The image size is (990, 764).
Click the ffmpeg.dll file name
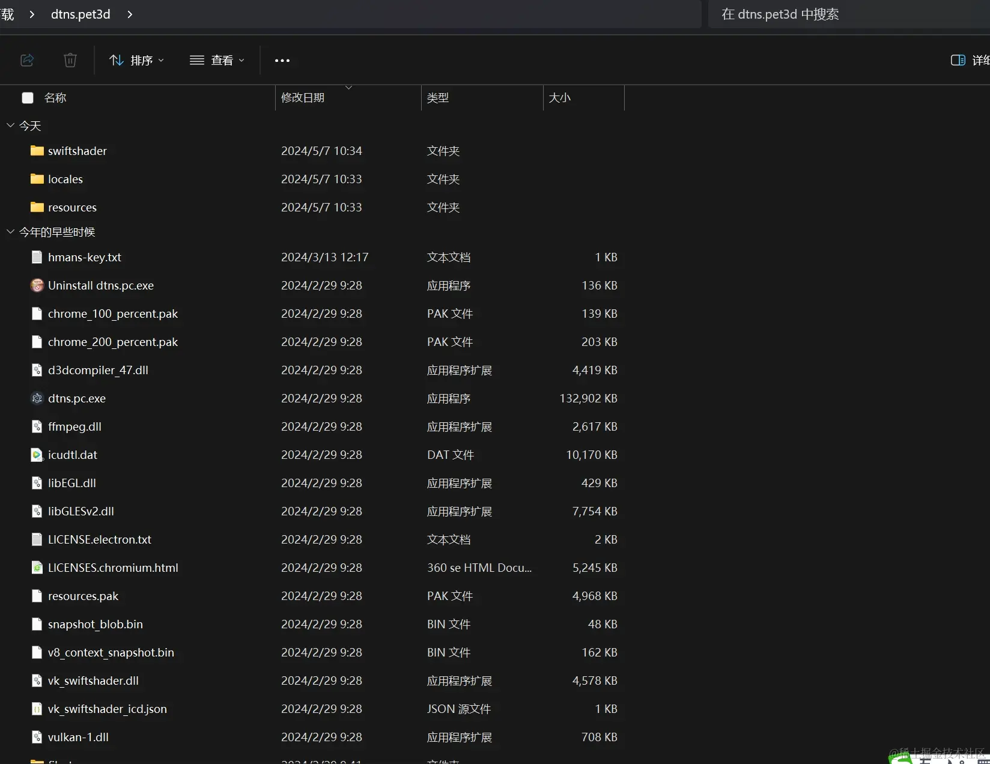(74, 426)
